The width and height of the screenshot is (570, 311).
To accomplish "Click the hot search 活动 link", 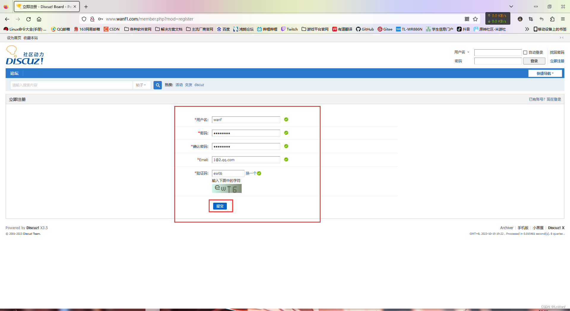I will [179, 85].
